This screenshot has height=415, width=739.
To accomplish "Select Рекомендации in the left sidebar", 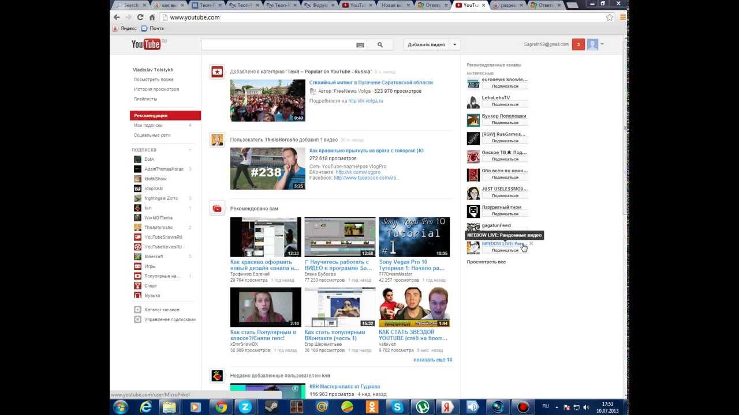I will (165, 115).
